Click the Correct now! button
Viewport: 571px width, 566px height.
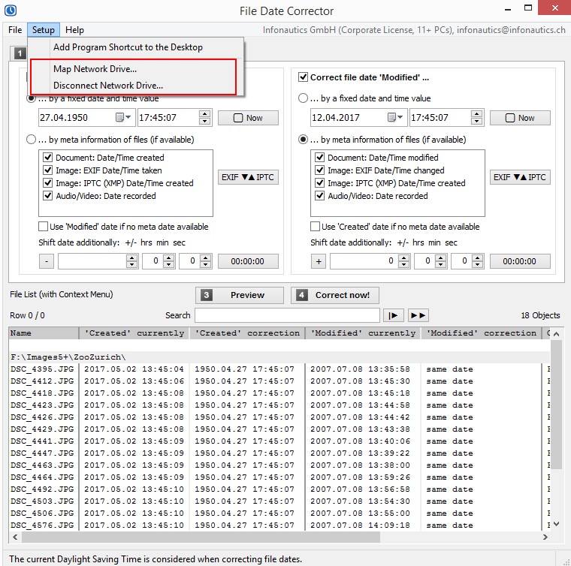pyautogui.click(x=335, y=295)
